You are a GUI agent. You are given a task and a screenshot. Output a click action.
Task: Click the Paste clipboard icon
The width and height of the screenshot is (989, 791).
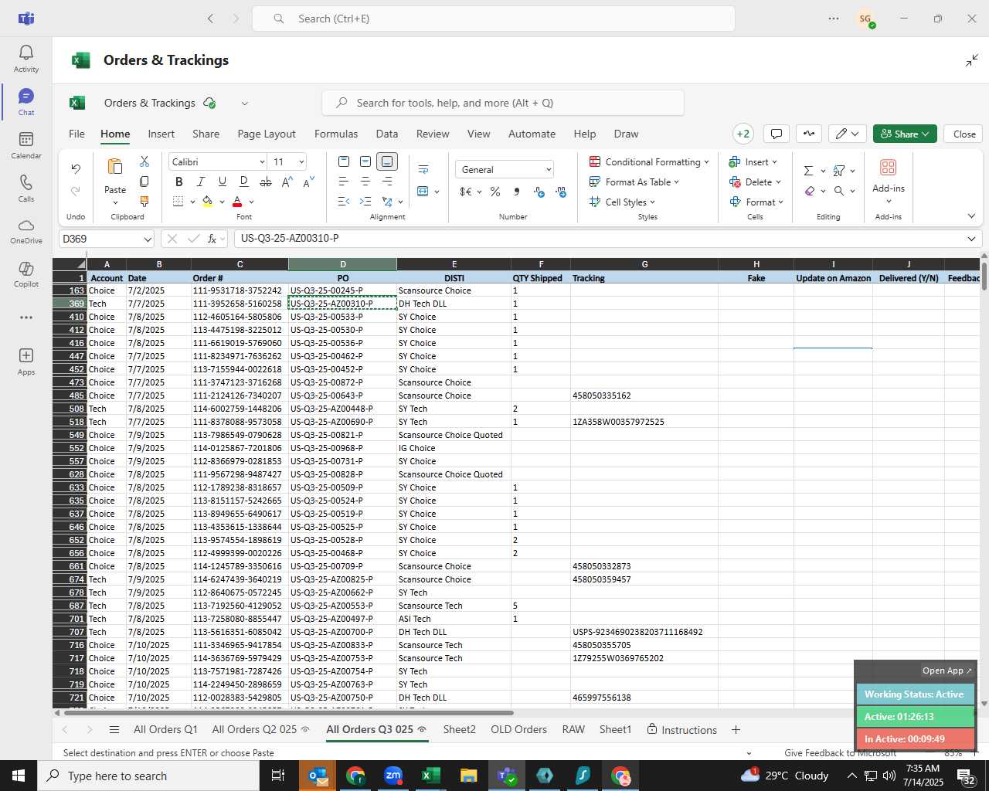[x=115, y=167]
